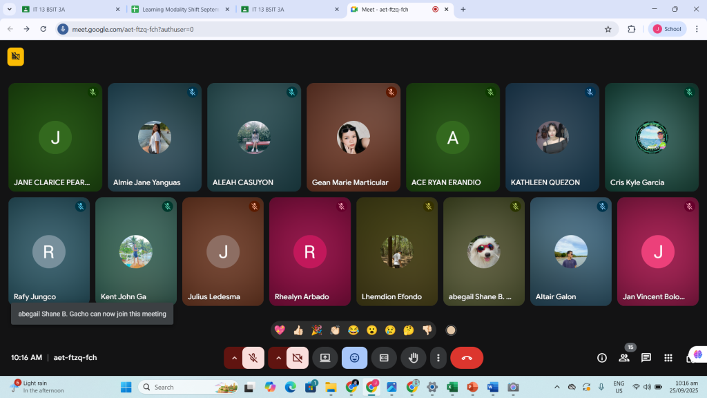Send the party popper reaction
Image resolution: width=707 pixels, height=398 pixels.
click(x=316, y=330)
